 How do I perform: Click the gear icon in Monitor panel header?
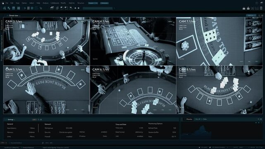tap(261, 119)
